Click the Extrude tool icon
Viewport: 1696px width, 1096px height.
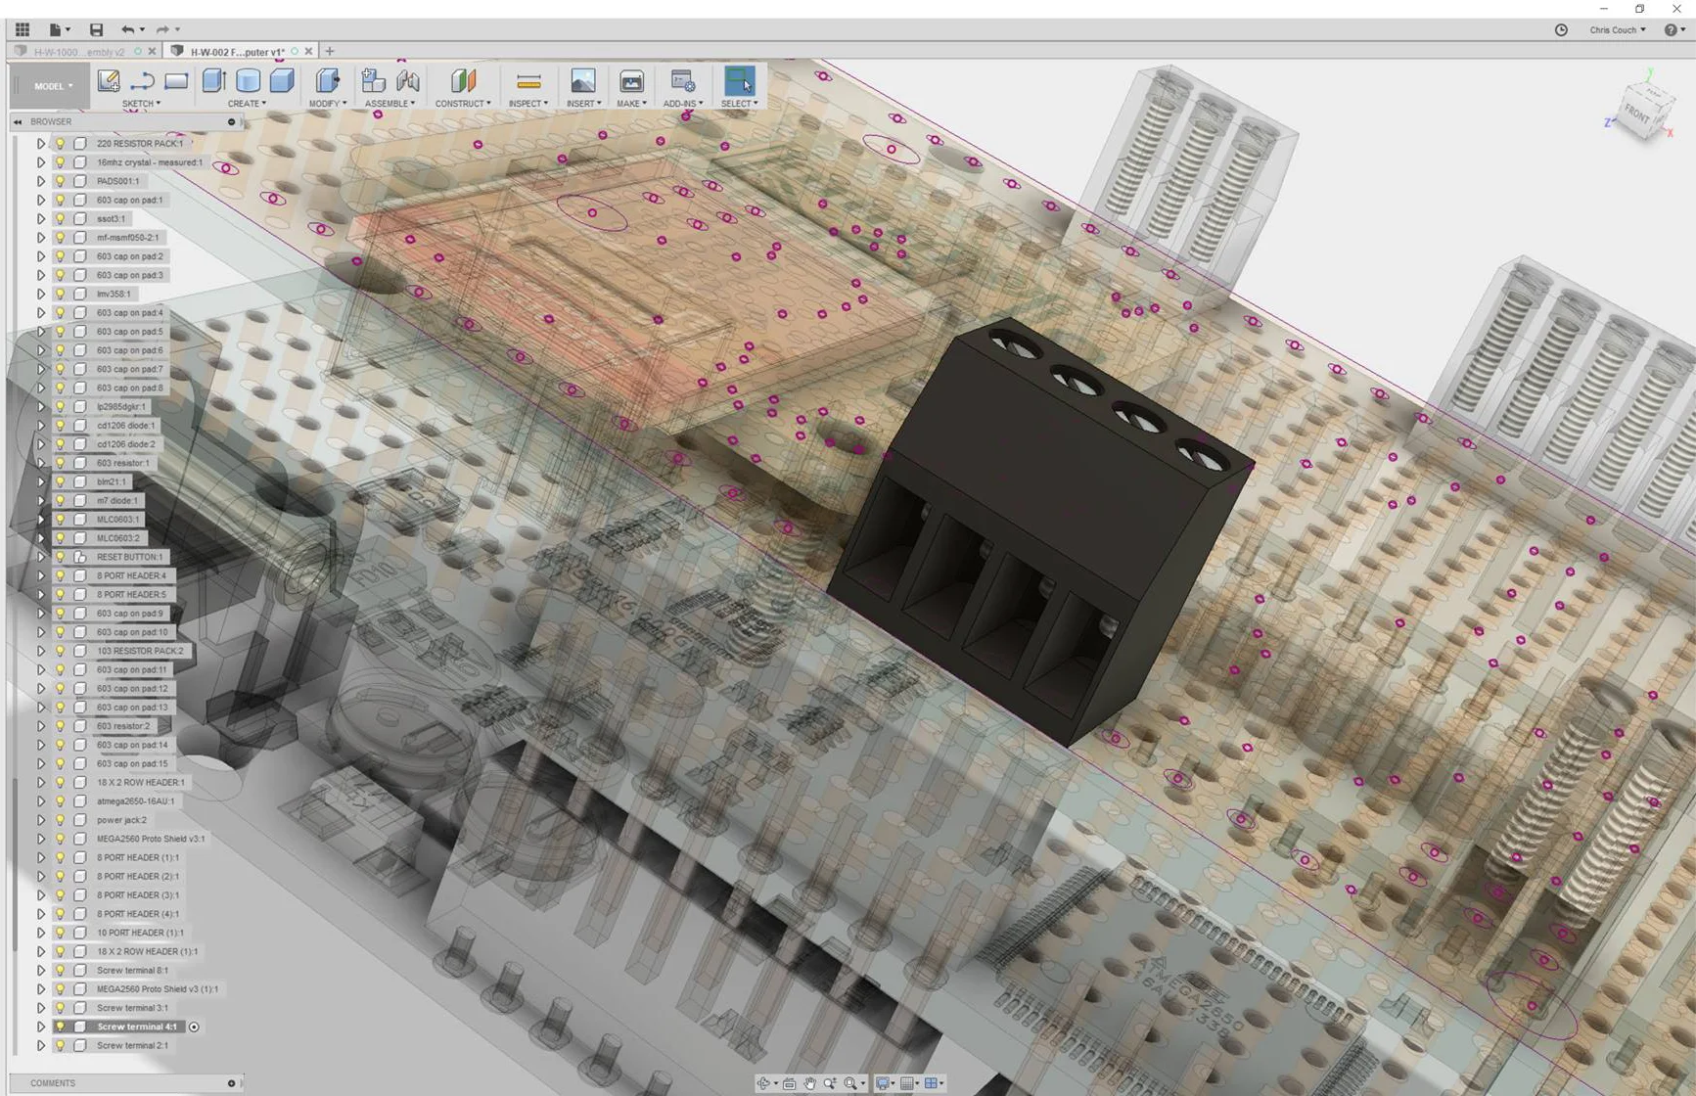point(213,80)
